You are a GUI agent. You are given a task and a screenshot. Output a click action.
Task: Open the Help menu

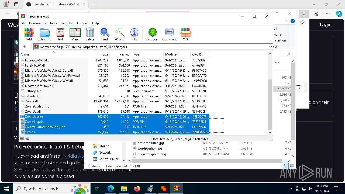95,23
